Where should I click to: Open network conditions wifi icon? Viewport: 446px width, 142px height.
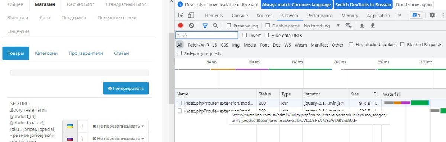(348, 26)
